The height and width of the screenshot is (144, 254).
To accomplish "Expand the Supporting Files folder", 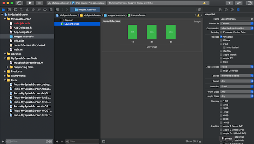I will [8, 67].
